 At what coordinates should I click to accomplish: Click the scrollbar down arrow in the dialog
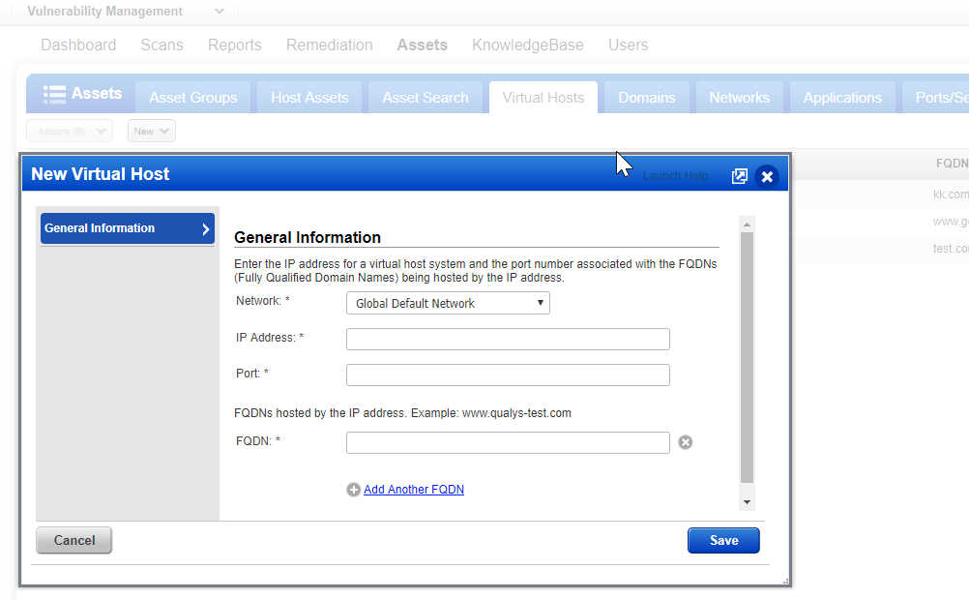(747, 501)
